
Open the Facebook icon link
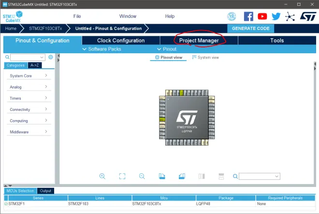tap(248, 16)
